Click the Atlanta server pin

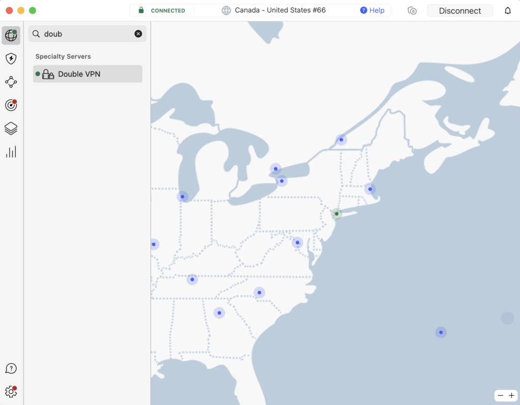point(219,313)
